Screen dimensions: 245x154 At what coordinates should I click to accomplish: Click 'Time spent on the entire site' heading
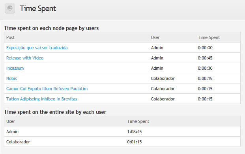pyautogui.click(x=55, y=112)
